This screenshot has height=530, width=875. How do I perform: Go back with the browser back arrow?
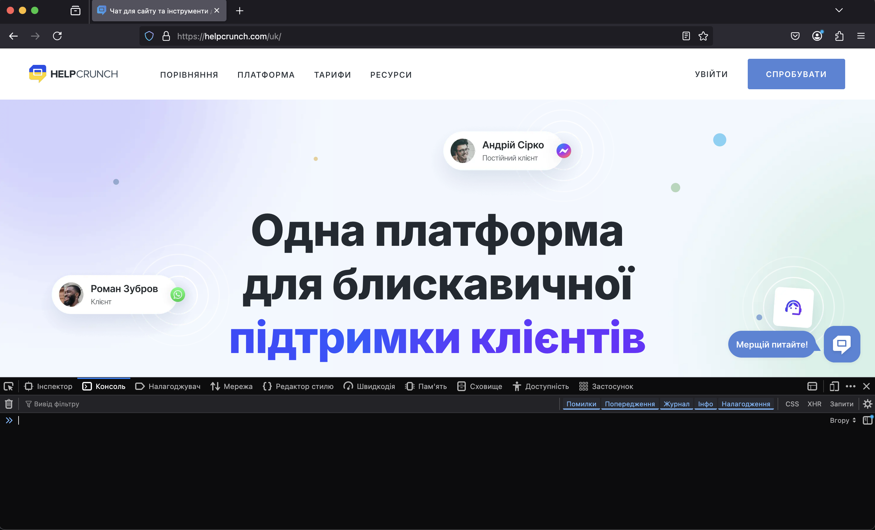pos(13,36)
